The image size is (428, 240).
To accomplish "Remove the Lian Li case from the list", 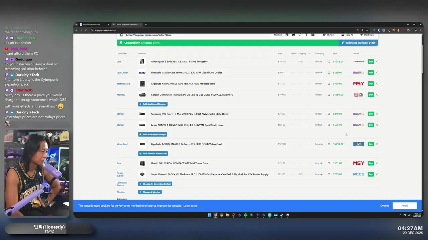I will coord(377,163).
